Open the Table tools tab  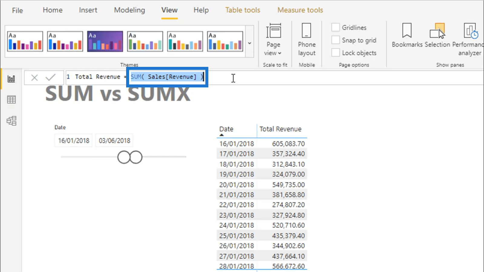243,10
